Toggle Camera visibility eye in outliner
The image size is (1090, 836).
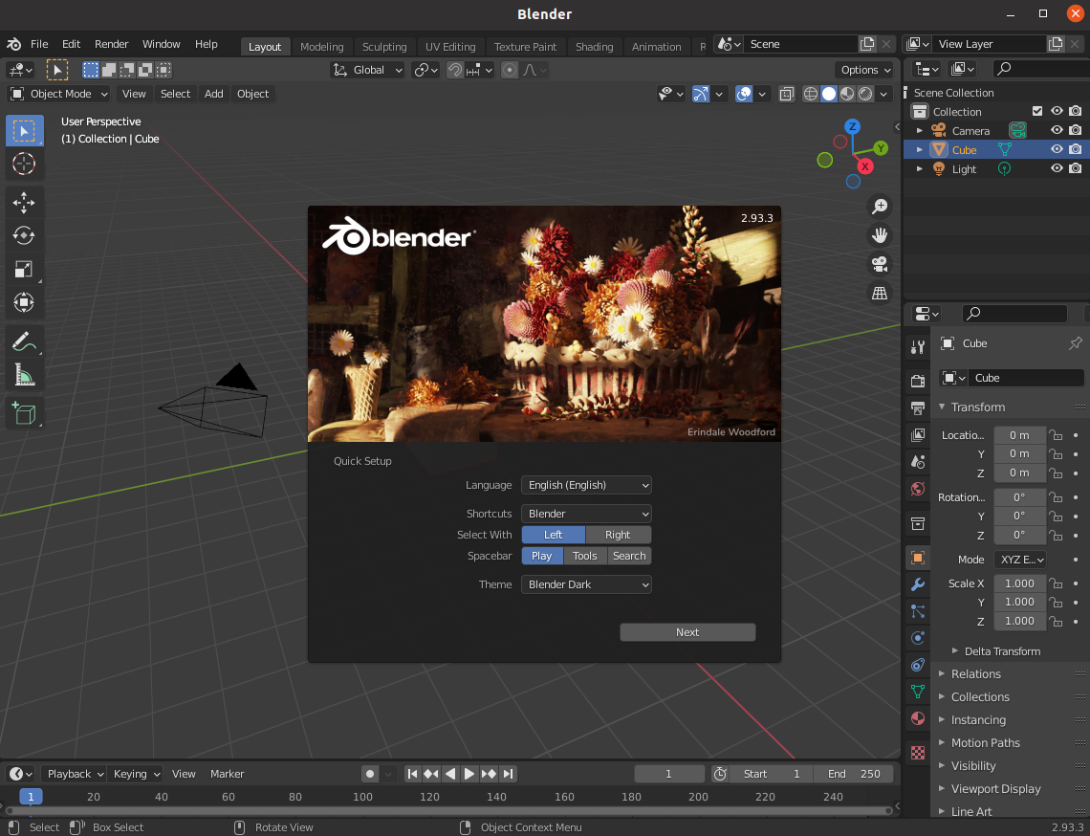pyautogui.click(x=1057, y=131)
